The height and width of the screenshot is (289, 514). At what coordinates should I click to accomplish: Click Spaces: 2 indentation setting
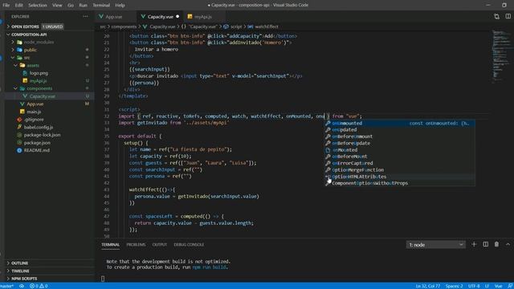(x=454, y=286)
